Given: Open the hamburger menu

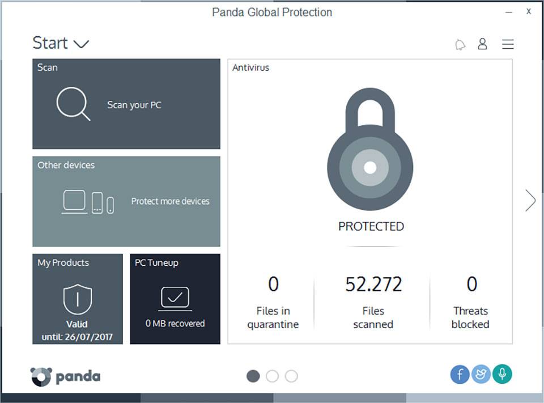Looking at the screenshot, I should click(x=508, y=44).
